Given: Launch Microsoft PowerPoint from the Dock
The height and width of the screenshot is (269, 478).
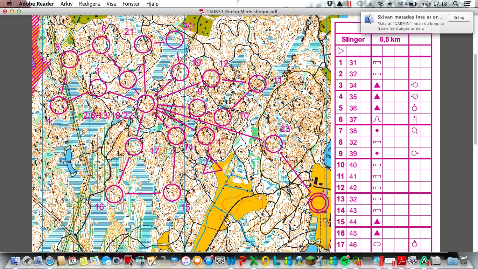Looking at the screenshot, I should [x=243, y=261].
